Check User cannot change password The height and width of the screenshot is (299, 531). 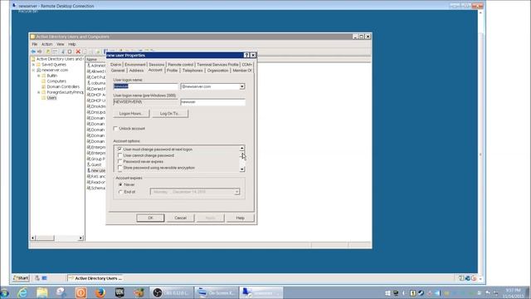119,155
